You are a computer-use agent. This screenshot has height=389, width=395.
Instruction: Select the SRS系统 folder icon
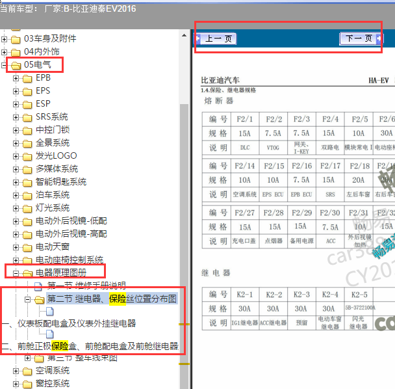[27, 118]
